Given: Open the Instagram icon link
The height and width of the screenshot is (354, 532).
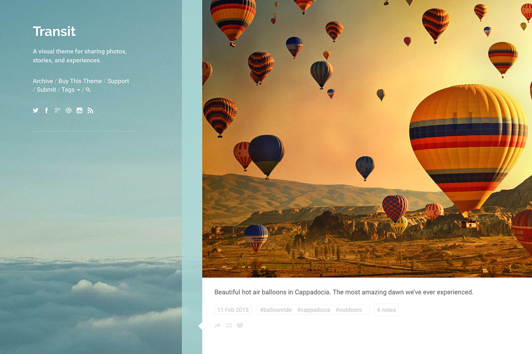Looking at the screenshot, I should (x=79, y=111).
